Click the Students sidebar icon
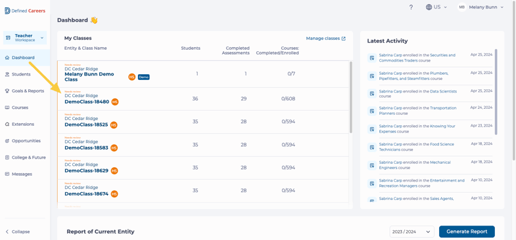 coord(7,75)
